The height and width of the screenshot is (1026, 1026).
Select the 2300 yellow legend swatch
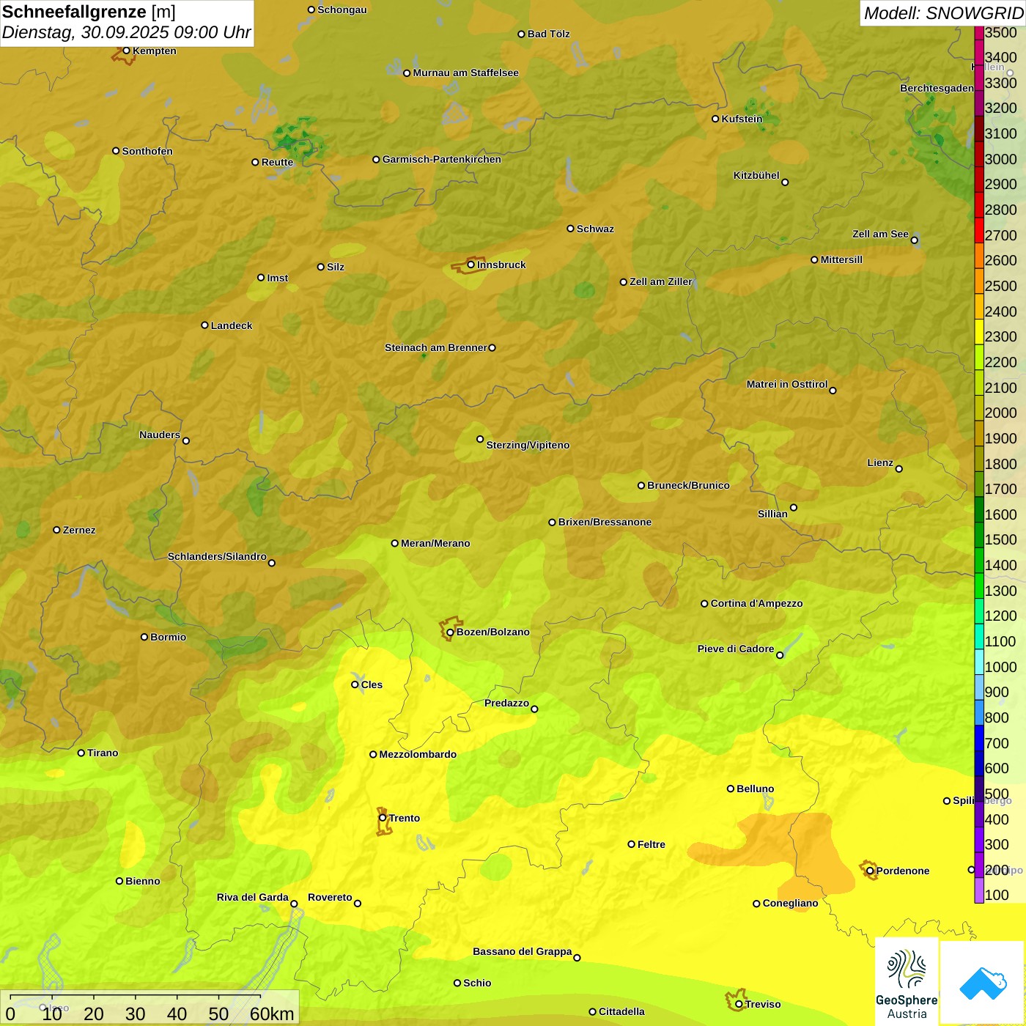coord(979,332)
